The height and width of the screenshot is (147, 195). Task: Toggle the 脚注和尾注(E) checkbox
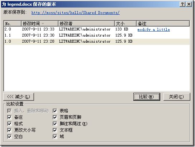pos(55,124)
